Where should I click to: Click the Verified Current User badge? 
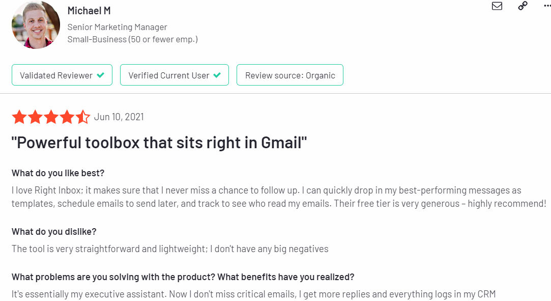[175, 75]
